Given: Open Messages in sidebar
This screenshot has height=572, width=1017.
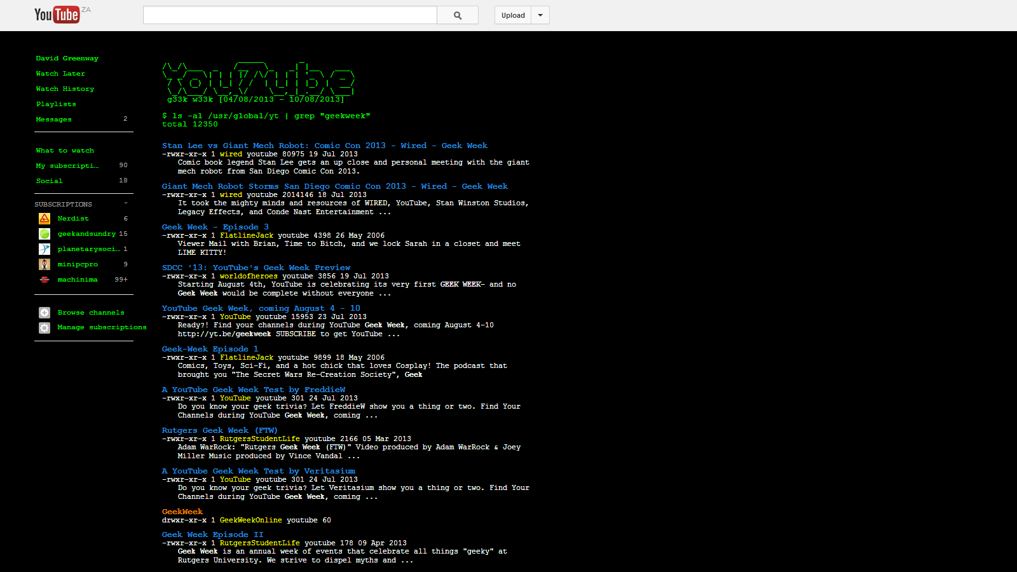Looking at the screenshot, I should (54, 119).
